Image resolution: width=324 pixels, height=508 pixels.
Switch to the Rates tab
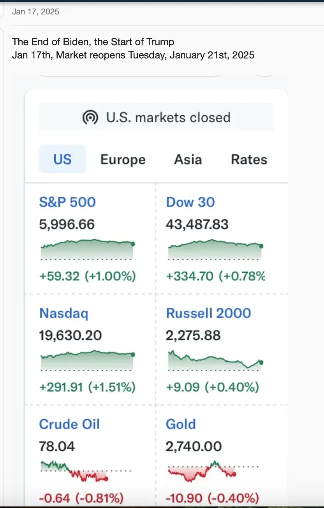(249, 160)
